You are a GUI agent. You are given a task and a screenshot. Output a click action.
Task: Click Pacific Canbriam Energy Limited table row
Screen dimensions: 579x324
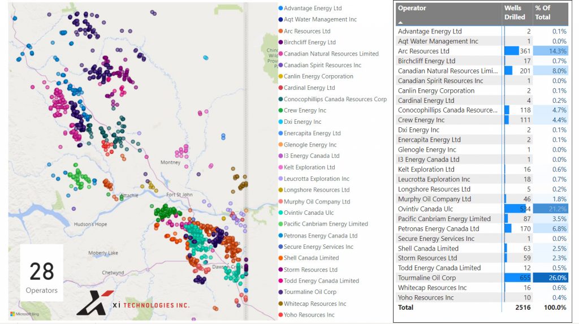pyautogui.click(x=482, y=219)
